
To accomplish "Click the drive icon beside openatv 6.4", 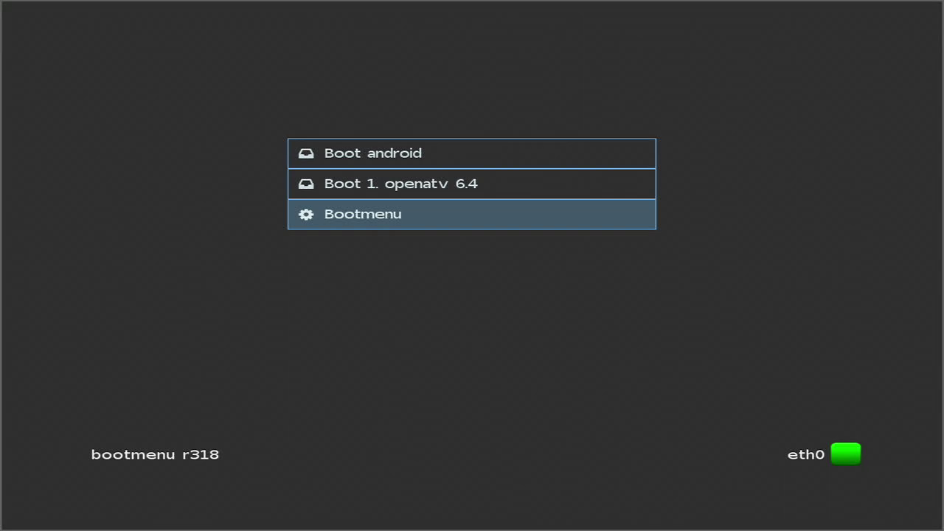I will (306, 184).
